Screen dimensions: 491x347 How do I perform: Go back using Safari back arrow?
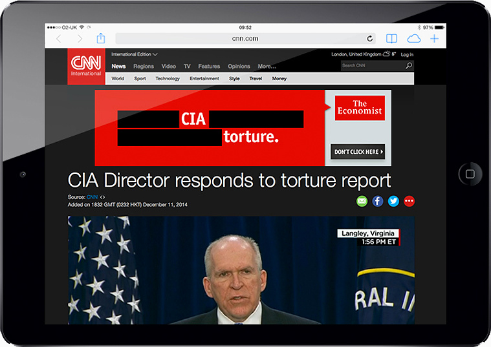pyautogui.click(x=59, y=39)
